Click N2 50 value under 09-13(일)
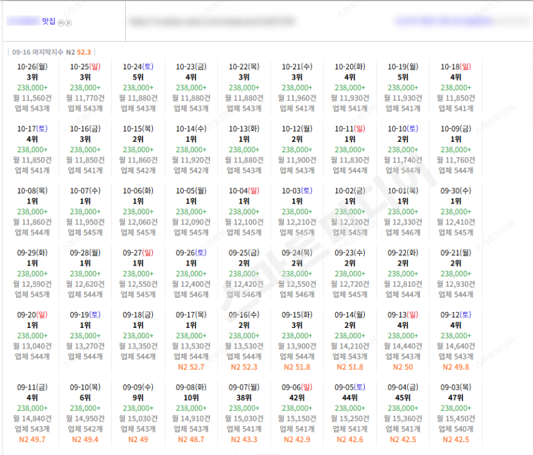The image size is (533, 455). [x=403, y=367]
